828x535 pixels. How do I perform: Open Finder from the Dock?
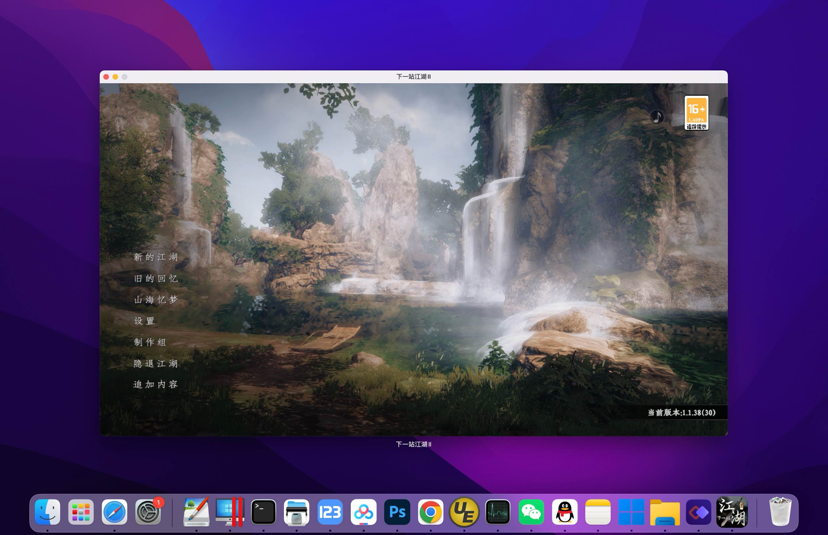click(x=48, y=512)
